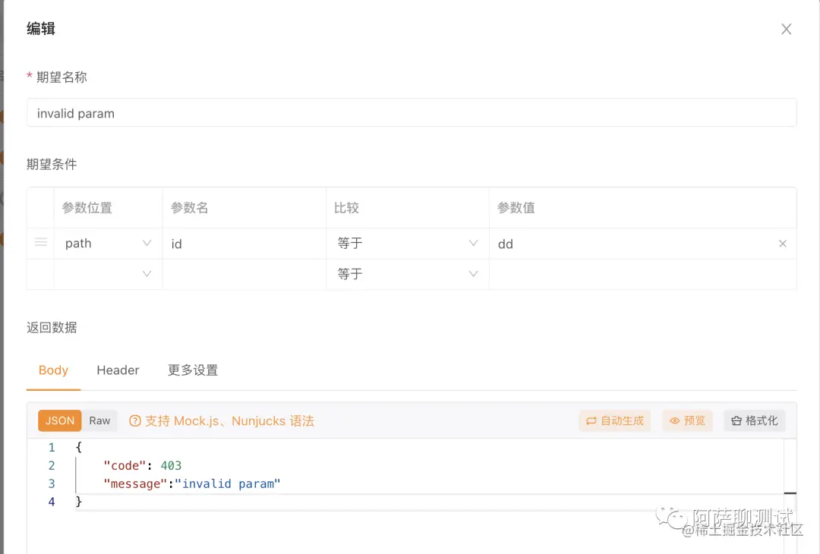Open the 更多设置 tab

pos(193,370)
